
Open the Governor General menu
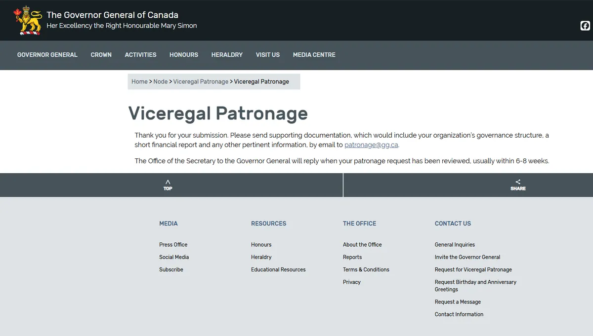[47, 55]
